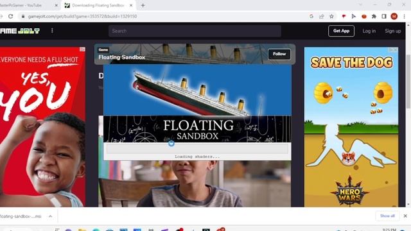This screenshot has width=411, height=231.
Task: Close the YouTube tab
Action: click(56, 5)
